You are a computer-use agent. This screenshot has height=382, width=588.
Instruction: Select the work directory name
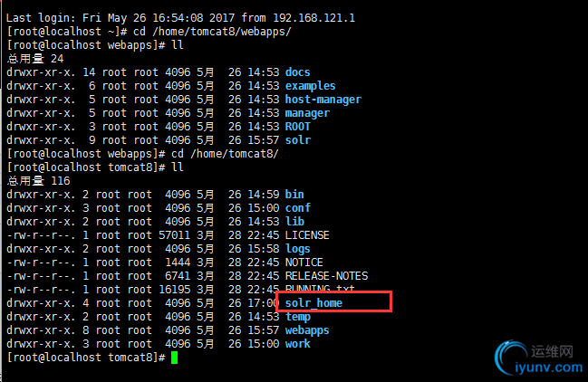297,344
